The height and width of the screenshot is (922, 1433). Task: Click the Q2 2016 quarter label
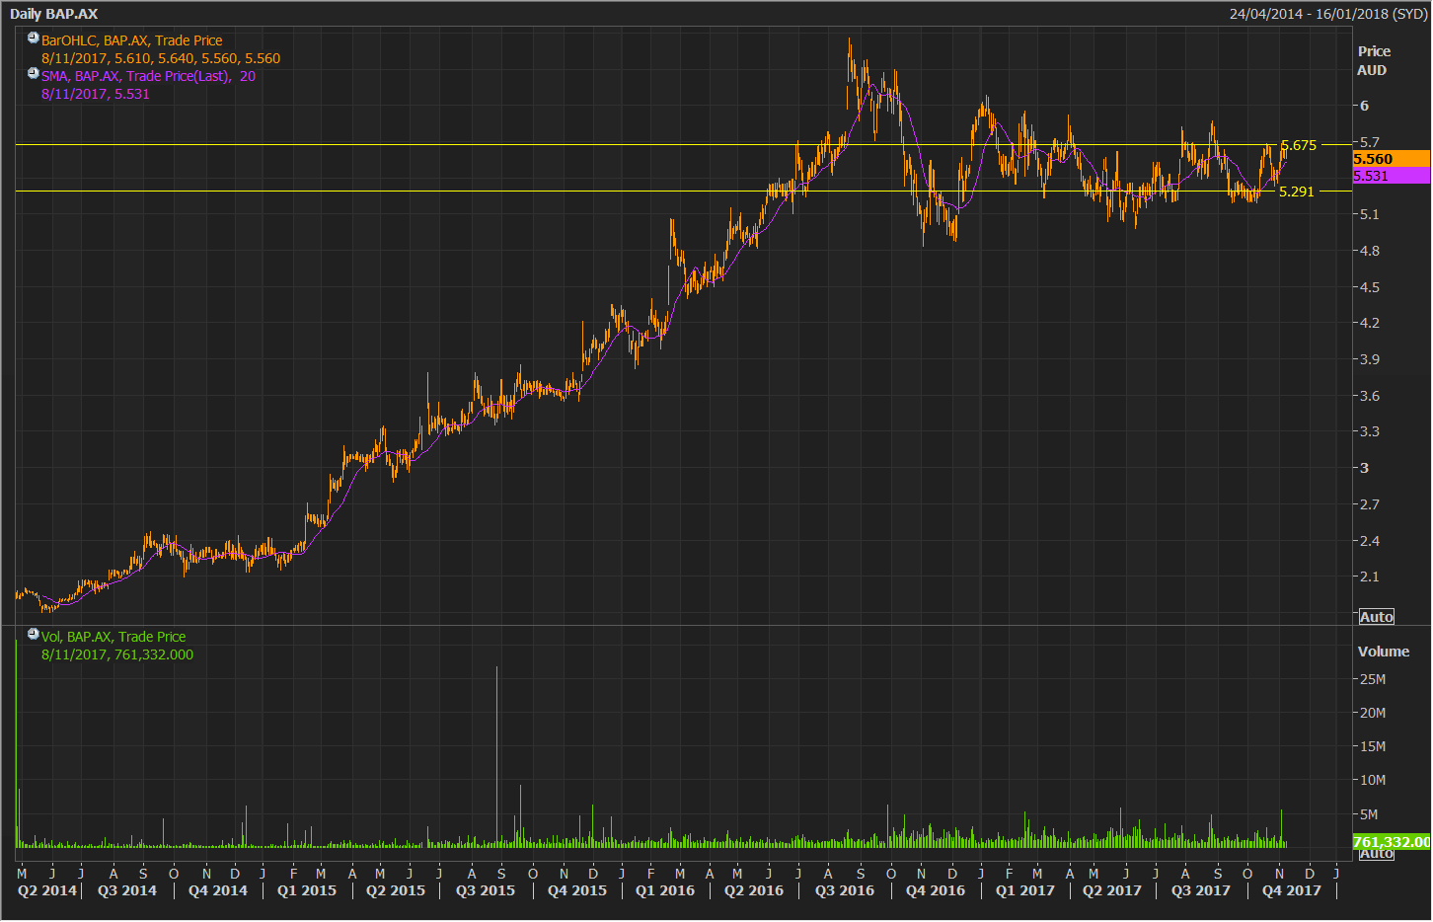coord(754,890)
